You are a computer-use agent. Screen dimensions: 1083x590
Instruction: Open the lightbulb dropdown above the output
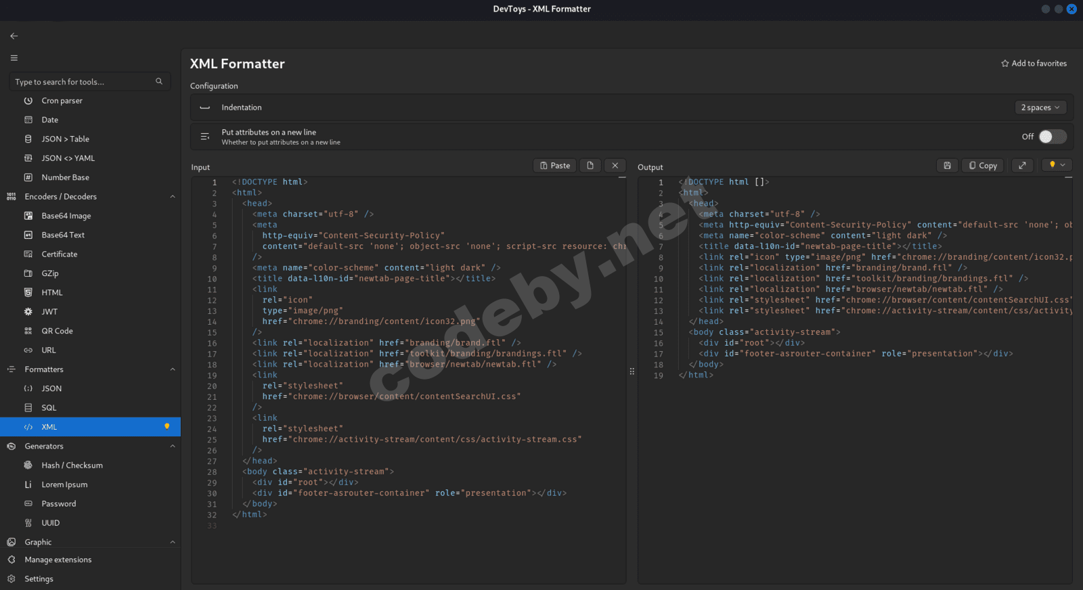click(1057, 165)
